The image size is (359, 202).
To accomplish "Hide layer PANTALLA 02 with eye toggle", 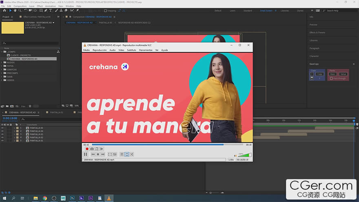I will pyautogui.click(x=2, y=138).
